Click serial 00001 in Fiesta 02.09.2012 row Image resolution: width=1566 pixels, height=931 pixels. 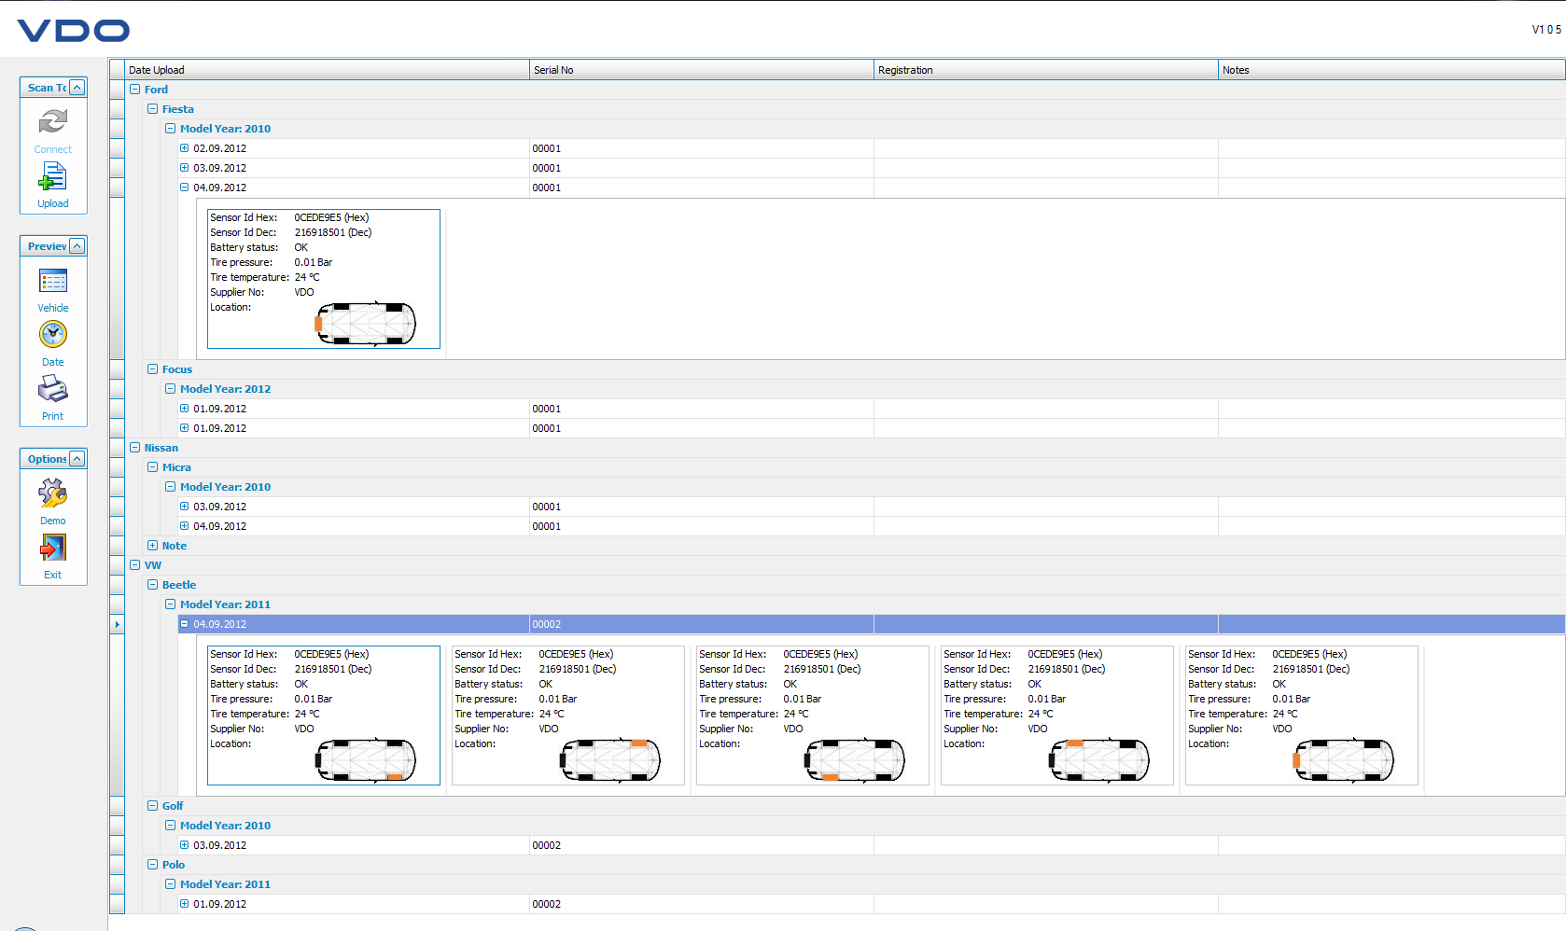click(547, 148)
